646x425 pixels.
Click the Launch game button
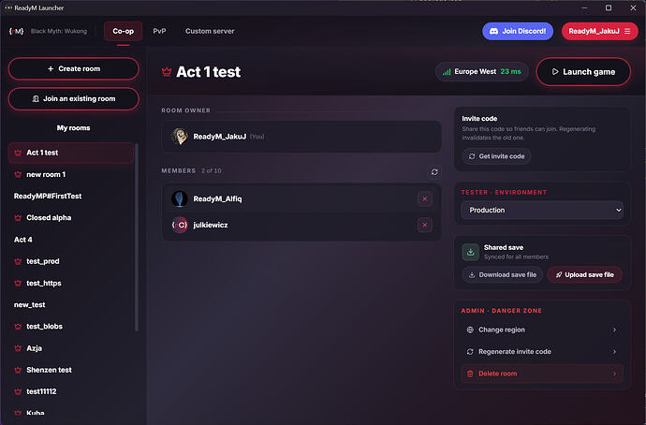coord(583,72)
